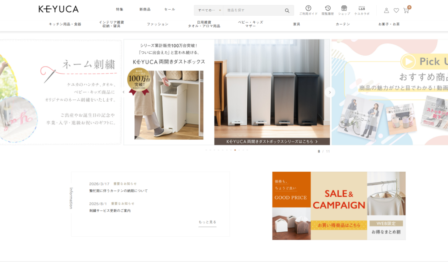
Task: Click the KEYUCA logo
Action: point(59,9)
